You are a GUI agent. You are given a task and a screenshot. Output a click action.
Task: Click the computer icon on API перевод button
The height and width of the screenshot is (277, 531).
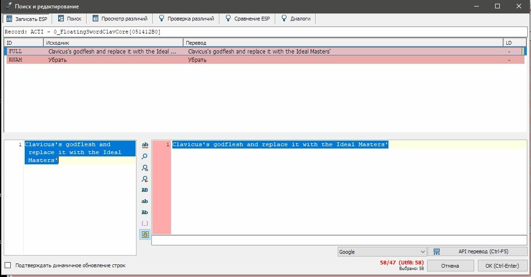point(436,251)
